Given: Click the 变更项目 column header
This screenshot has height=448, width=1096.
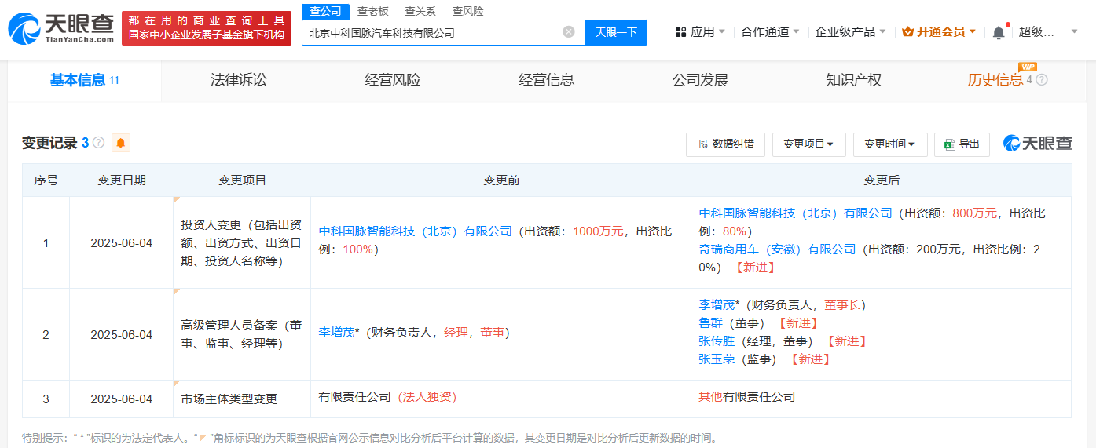Looking at the screenshot, I should pyautogui.click(x=242, y=180).
